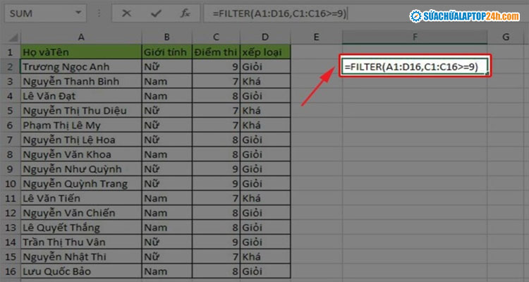Click header cell 'Giới tính'

(167, 52)
